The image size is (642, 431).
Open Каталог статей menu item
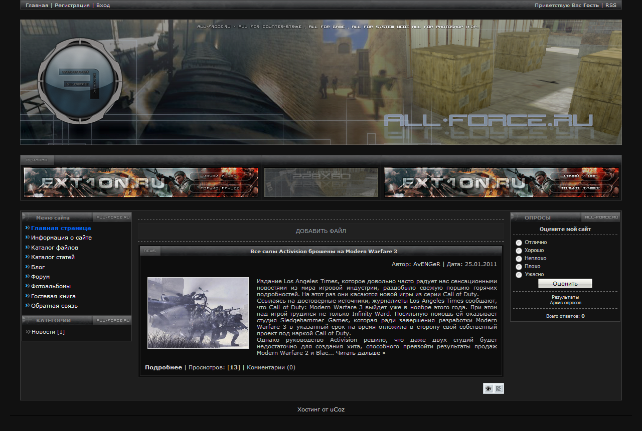(53, 257)
